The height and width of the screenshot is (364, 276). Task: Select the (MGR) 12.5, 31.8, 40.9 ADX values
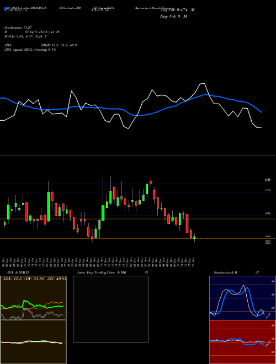coord(59,45)
